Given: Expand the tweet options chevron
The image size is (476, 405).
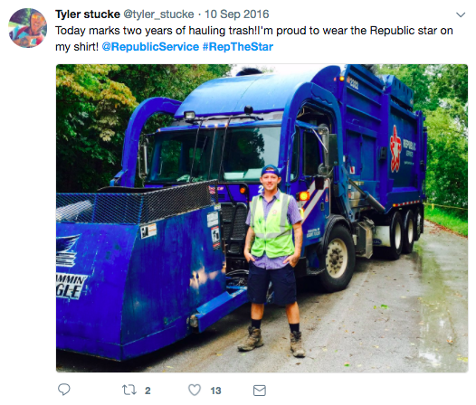Looking at the screenshot, I should point(461,14).
